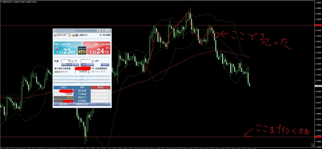Click the empty GBP quantity field

(x=85, y=61)
